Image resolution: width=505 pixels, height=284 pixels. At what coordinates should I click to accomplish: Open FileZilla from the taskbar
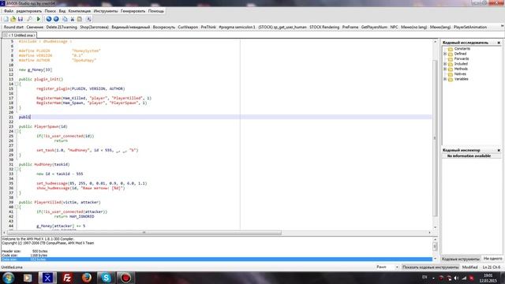pyautogui.click(x=67, y=278)
